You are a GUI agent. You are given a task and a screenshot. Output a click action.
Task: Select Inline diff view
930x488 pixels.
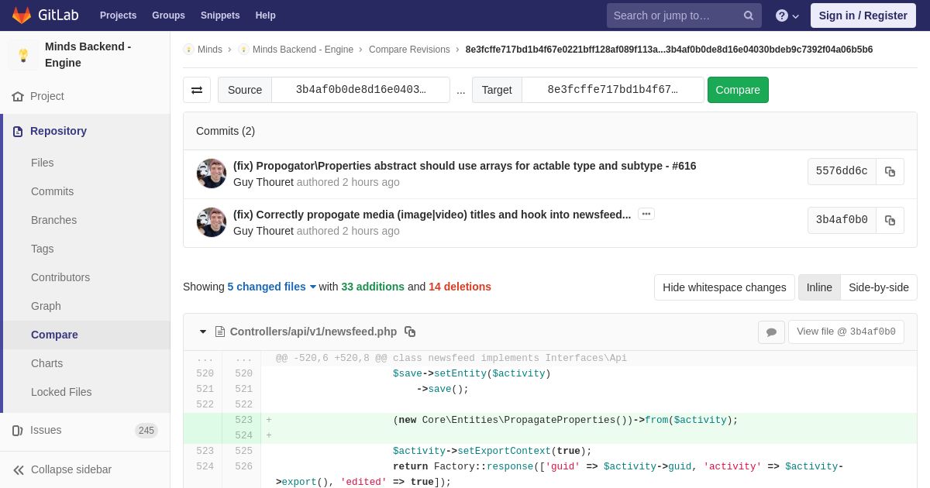tap(819, 287)
